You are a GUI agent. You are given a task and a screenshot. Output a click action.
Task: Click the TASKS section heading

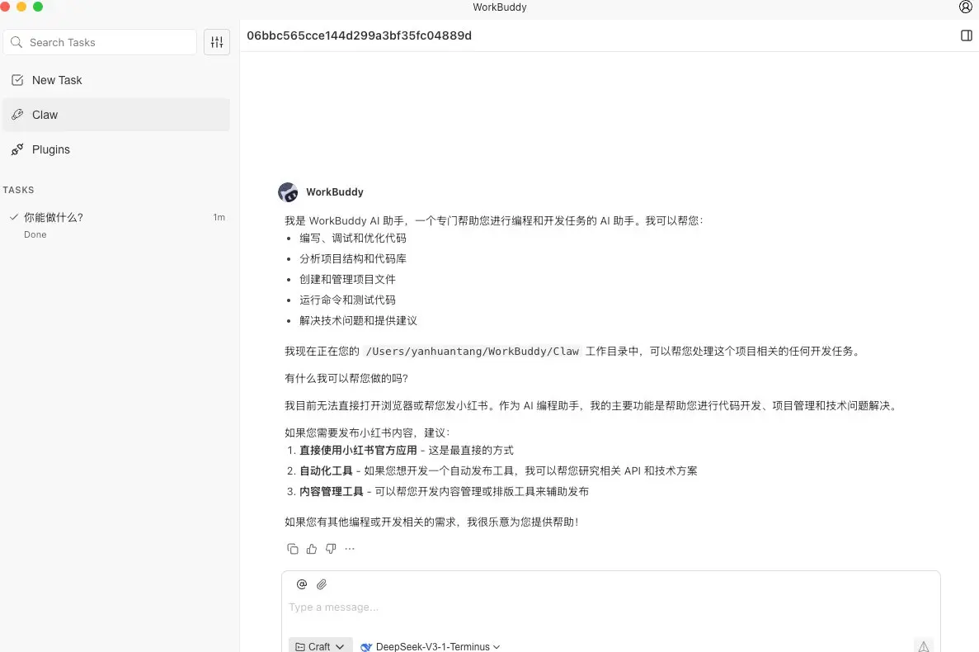pyautogui.click(x=19, y=190)
